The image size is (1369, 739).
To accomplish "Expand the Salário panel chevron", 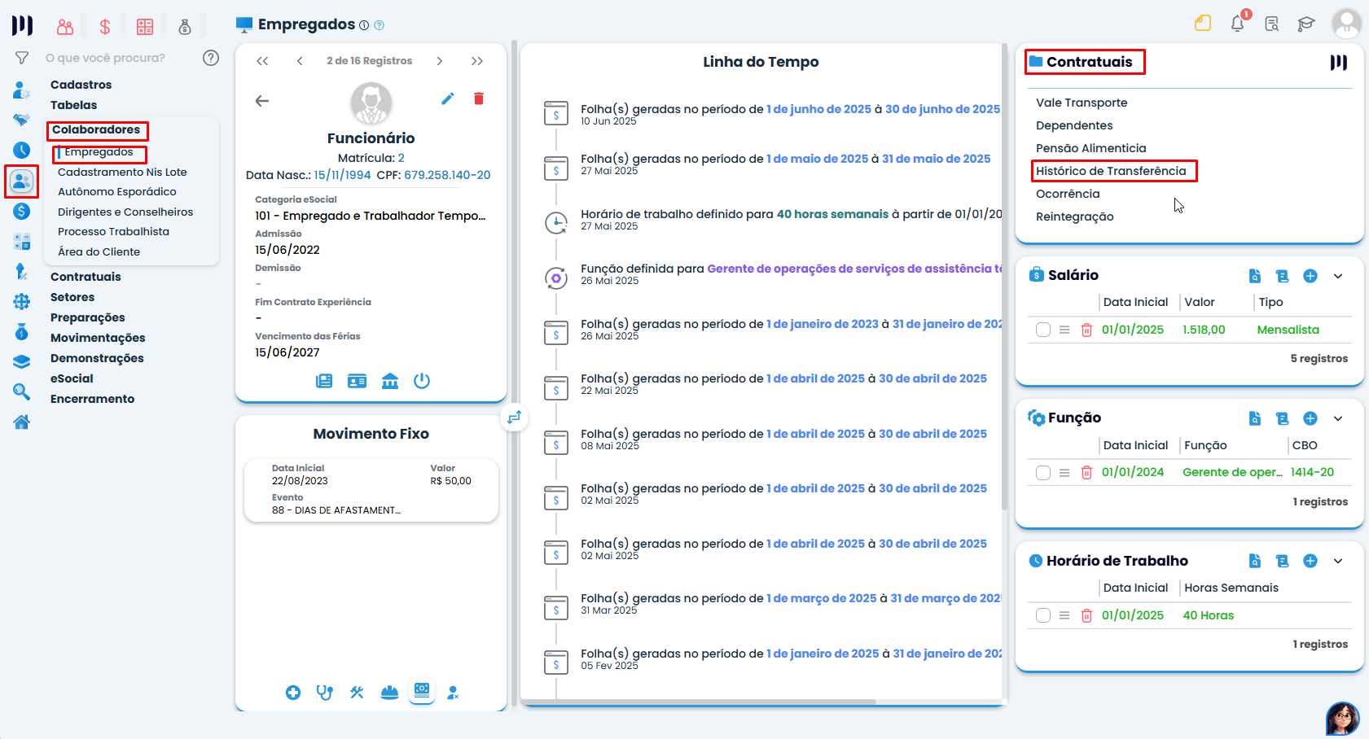I will pyautogui.click(x=1338, y=276).
